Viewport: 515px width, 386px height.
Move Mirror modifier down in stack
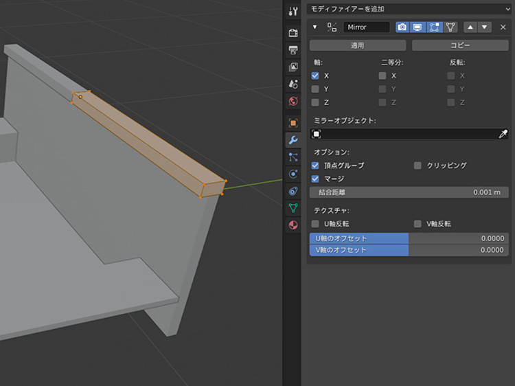485,27
